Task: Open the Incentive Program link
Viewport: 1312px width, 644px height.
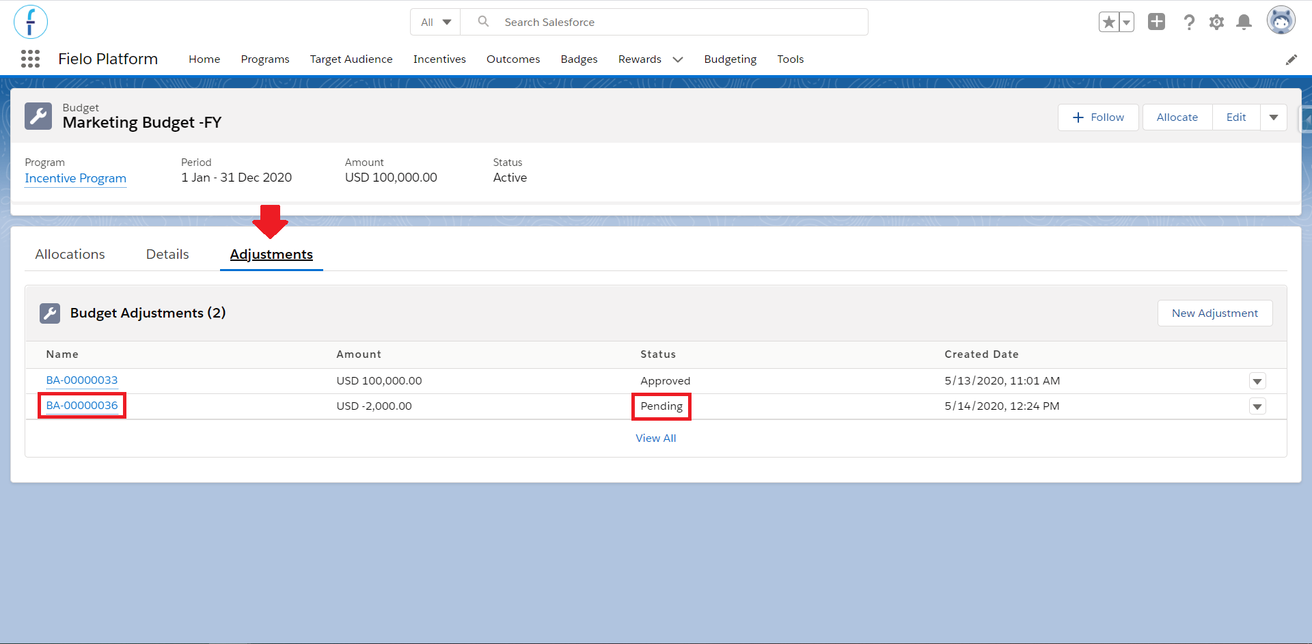Action: pos(76,178)
